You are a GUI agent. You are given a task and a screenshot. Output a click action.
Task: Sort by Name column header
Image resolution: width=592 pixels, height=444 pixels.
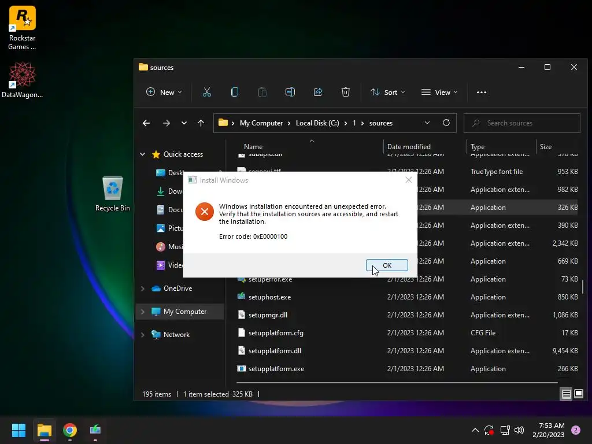(x=253, y=146)
